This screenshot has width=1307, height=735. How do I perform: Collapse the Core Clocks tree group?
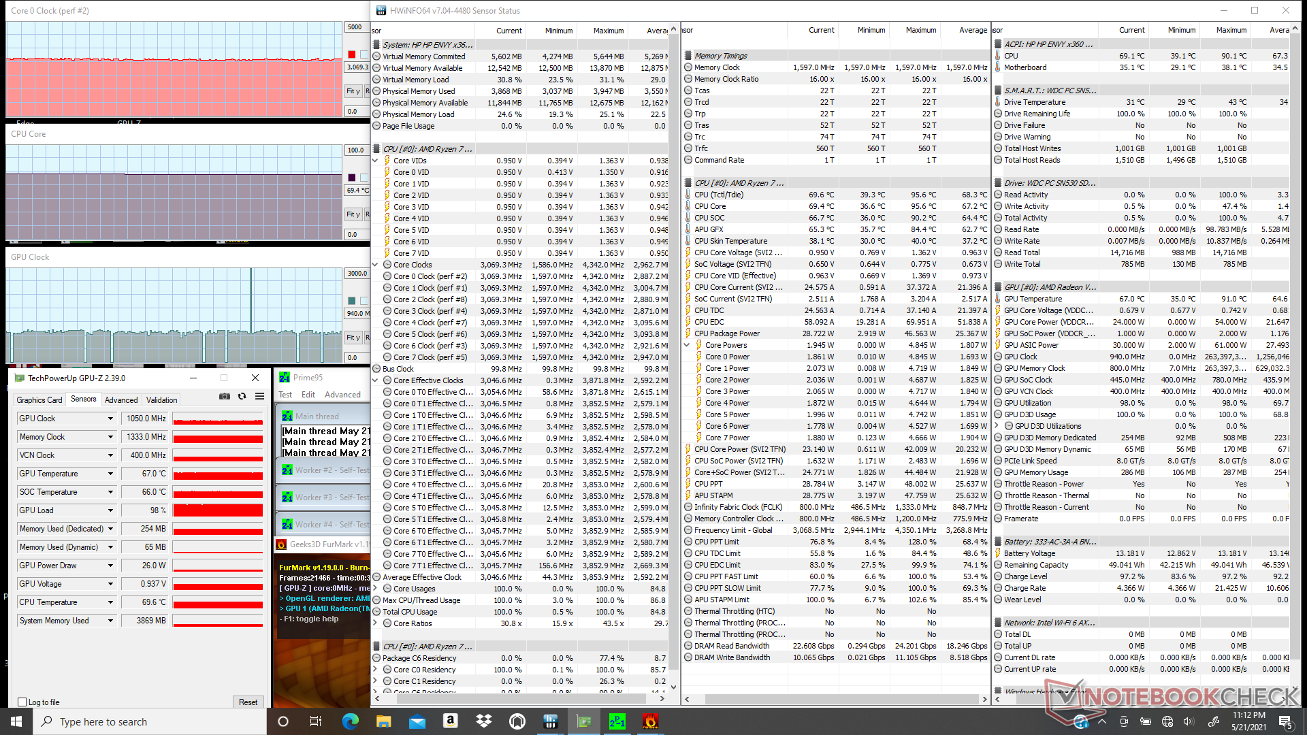point(375,265)
